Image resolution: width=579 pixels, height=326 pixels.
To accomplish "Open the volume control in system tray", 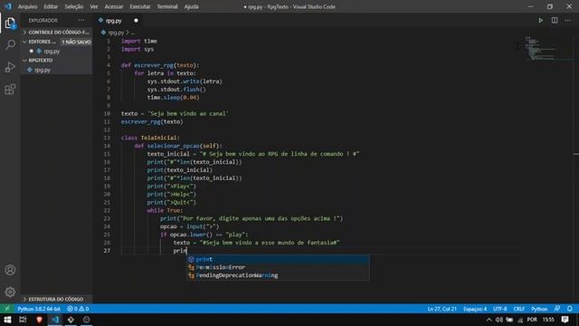I will [x=499, y=320].
